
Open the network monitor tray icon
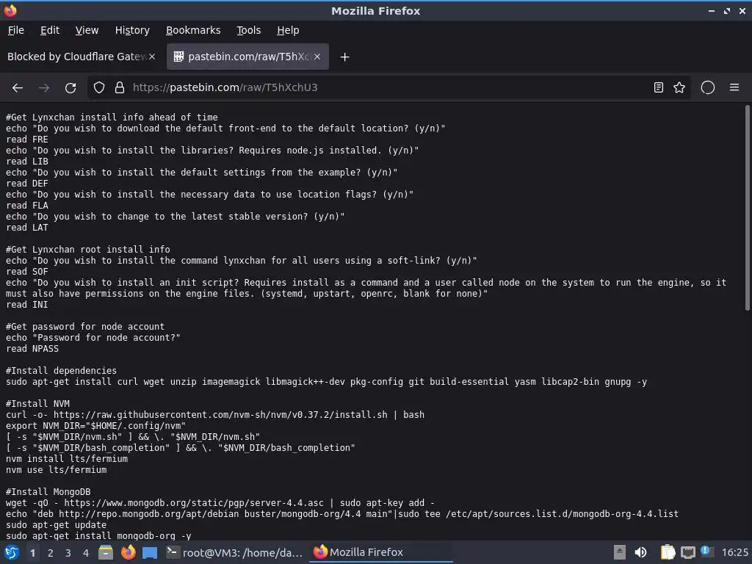[x=687, y=552]
